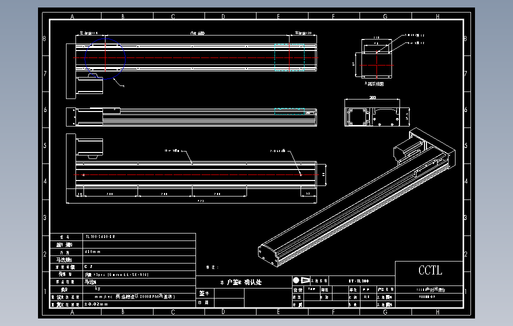Select the 'kg' load value cell
The image size is (513, 326).
pos(139,289)
